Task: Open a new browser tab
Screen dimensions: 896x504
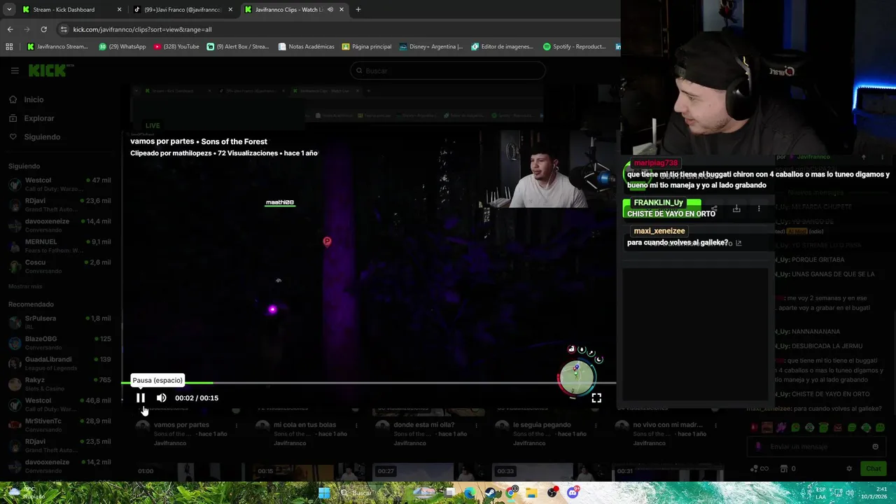Action: pyautogui.click(x=358, y=10)
